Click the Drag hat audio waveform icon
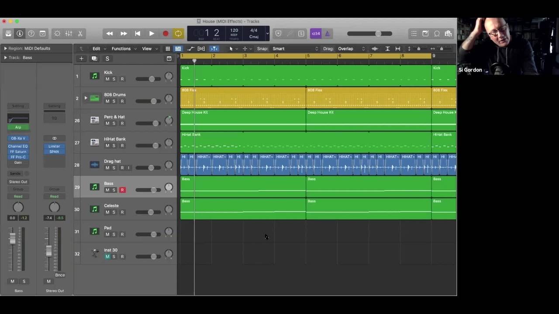The height and width of the screenshot is (314, 559). point(94,165)
